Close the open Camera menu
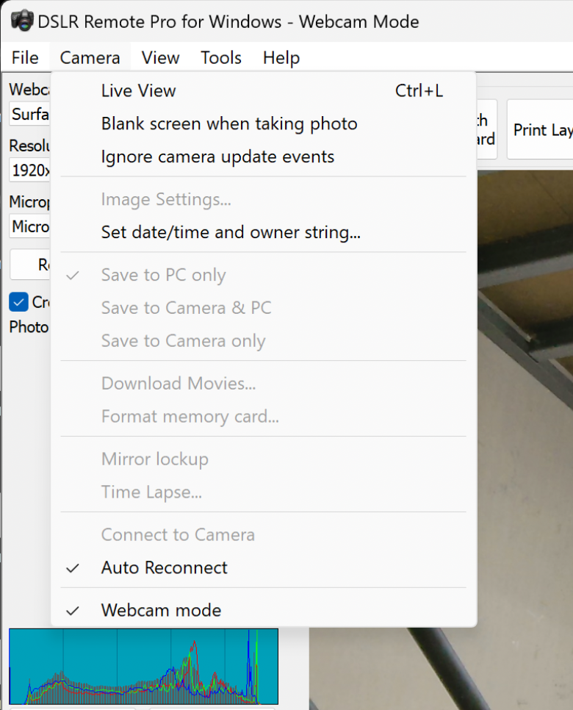 (90, 57)
